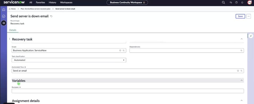Preview the Automated flow record info icon

point(238,71)
